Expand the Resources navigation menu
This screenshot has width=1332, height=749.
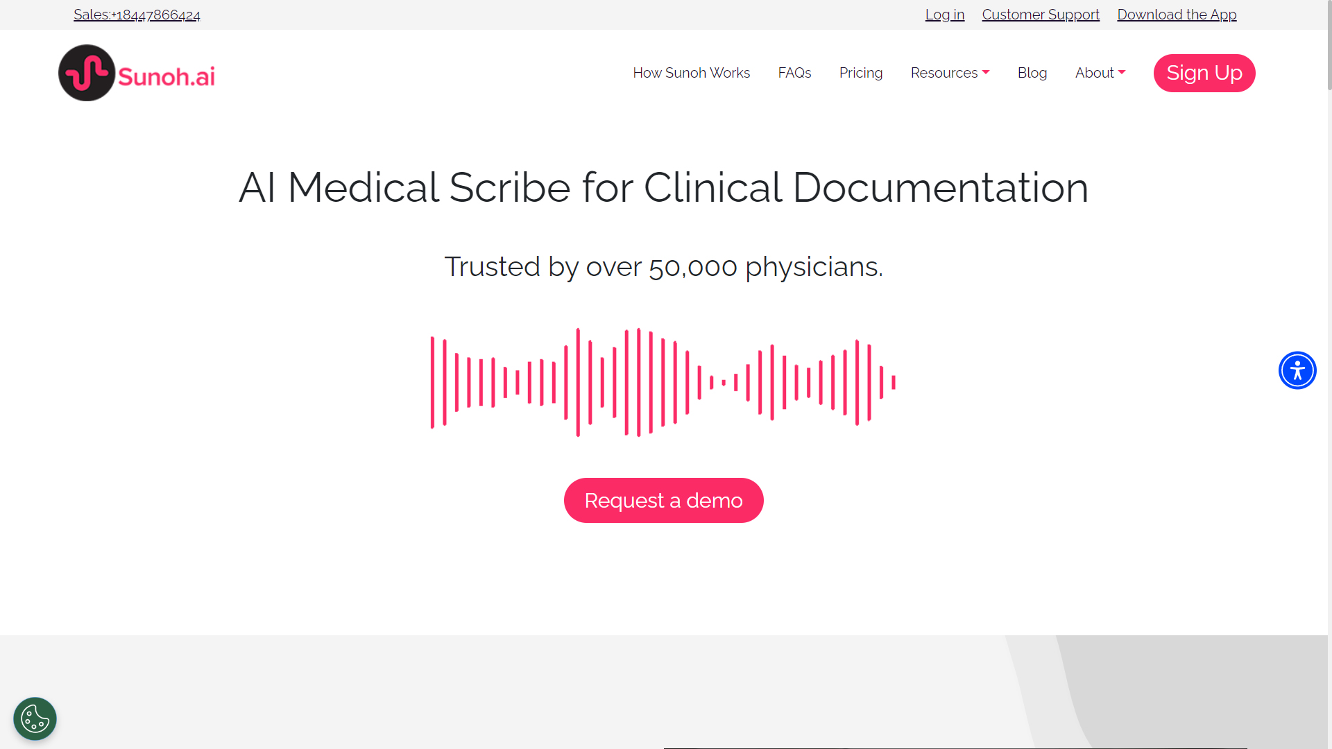(950, 72)
